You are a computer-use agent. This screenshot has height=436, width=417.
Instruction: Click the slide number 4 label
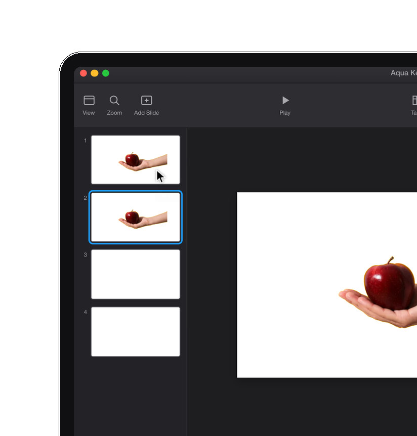[x=86, y=312]
